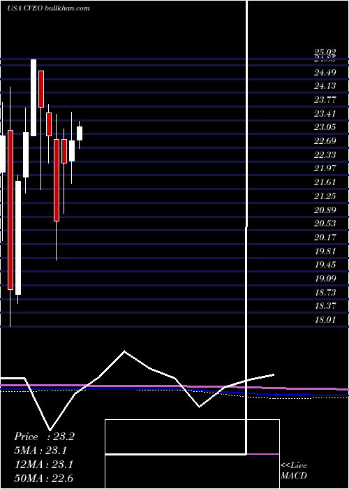The image size is (349, 489).
Task: Click the <<Live MACD label
Action: [x=294, y=470]
